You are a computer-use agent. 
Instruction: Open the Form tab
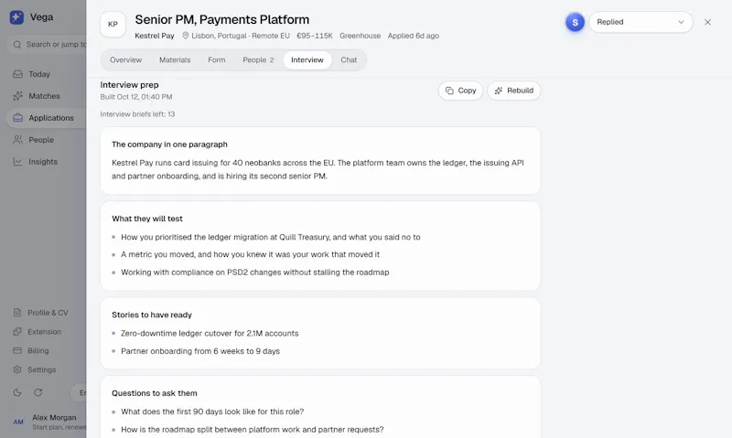click(x=217, y=60)
